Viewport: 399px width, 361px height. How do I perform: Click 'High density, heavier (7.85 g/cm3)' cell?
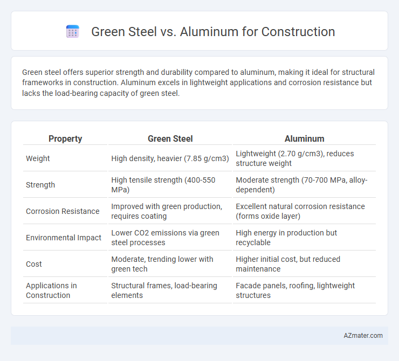tap(170, 158)
